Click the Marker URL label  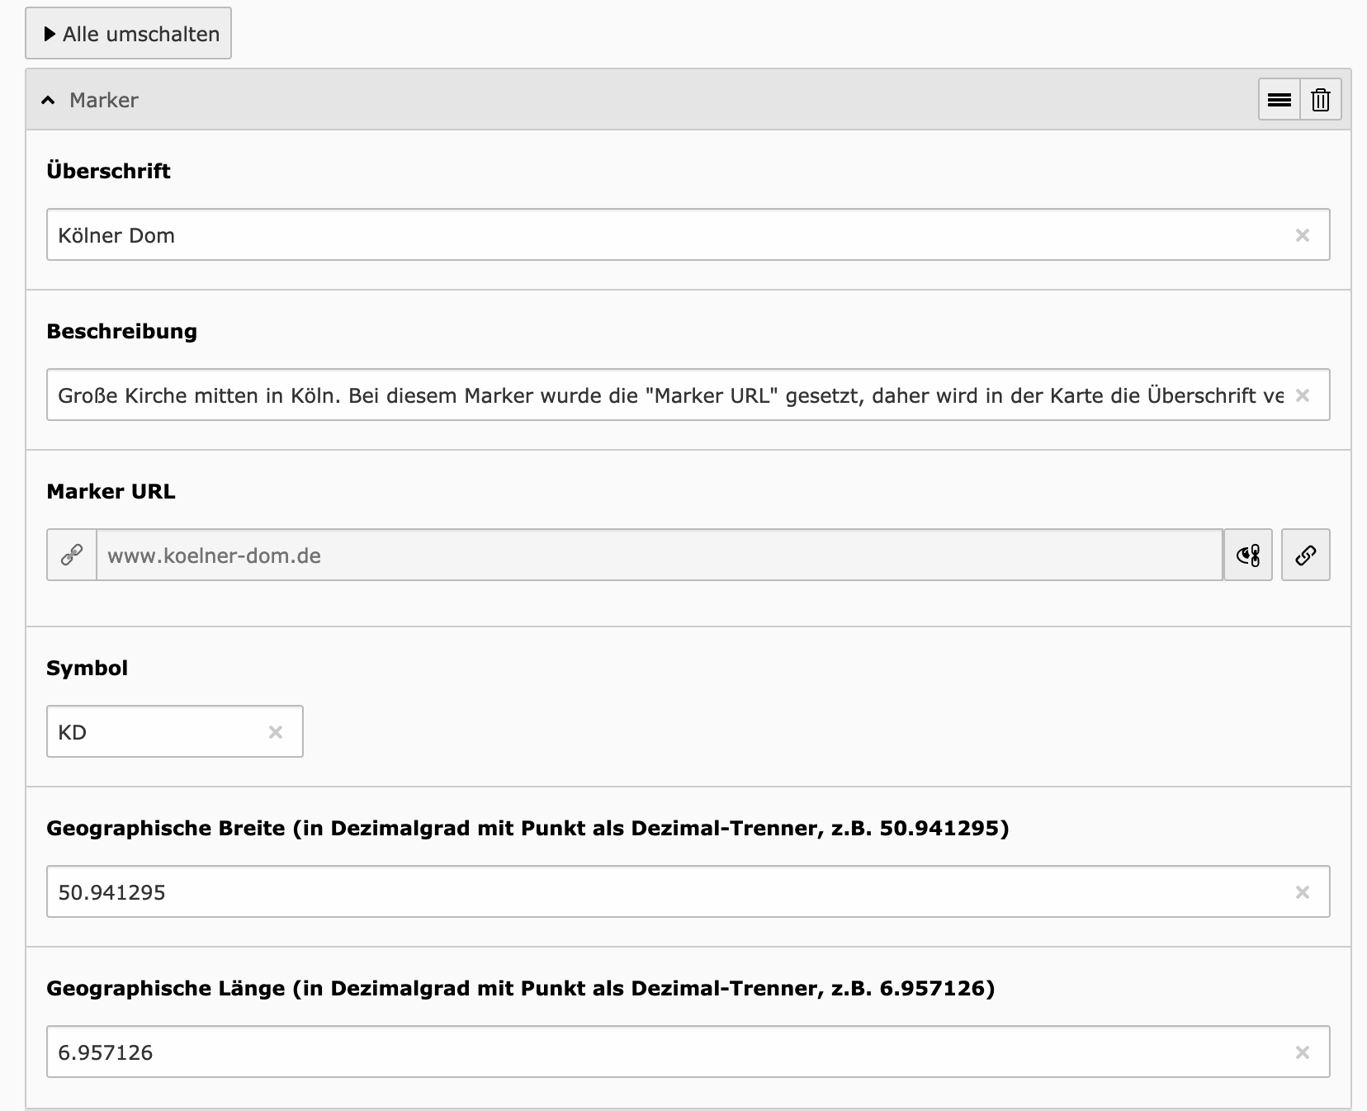pyautogui.click(x=111, y=492)
